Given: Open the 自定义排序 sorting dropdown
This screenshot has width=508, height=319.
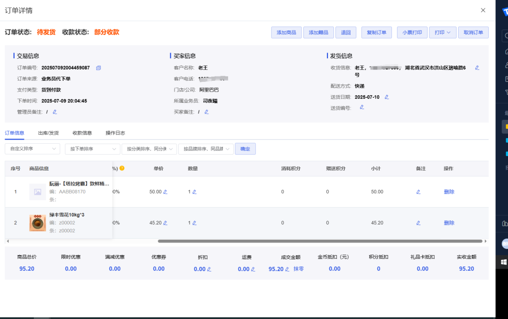Looking at the screenshot, I should (32, 148).
